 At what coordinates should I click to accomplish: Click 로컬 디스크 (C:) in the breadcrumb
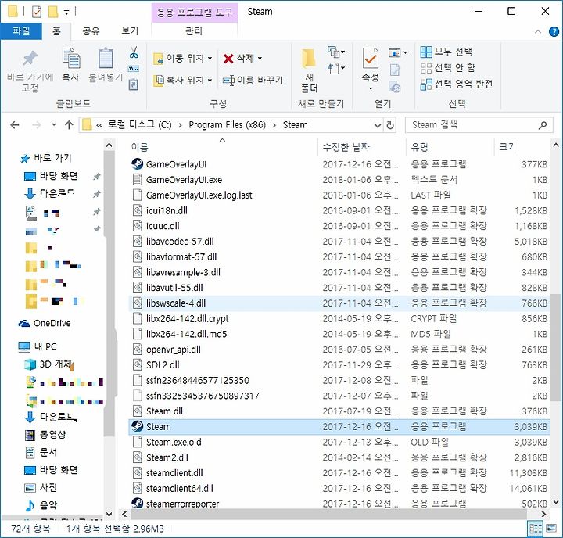click(140, 125)
